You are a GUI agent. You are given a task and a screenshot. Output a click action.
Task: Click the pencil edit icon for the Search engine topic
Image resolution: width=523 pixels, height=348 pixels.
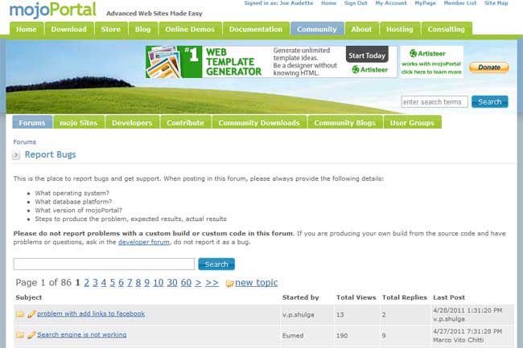point(31,334)
